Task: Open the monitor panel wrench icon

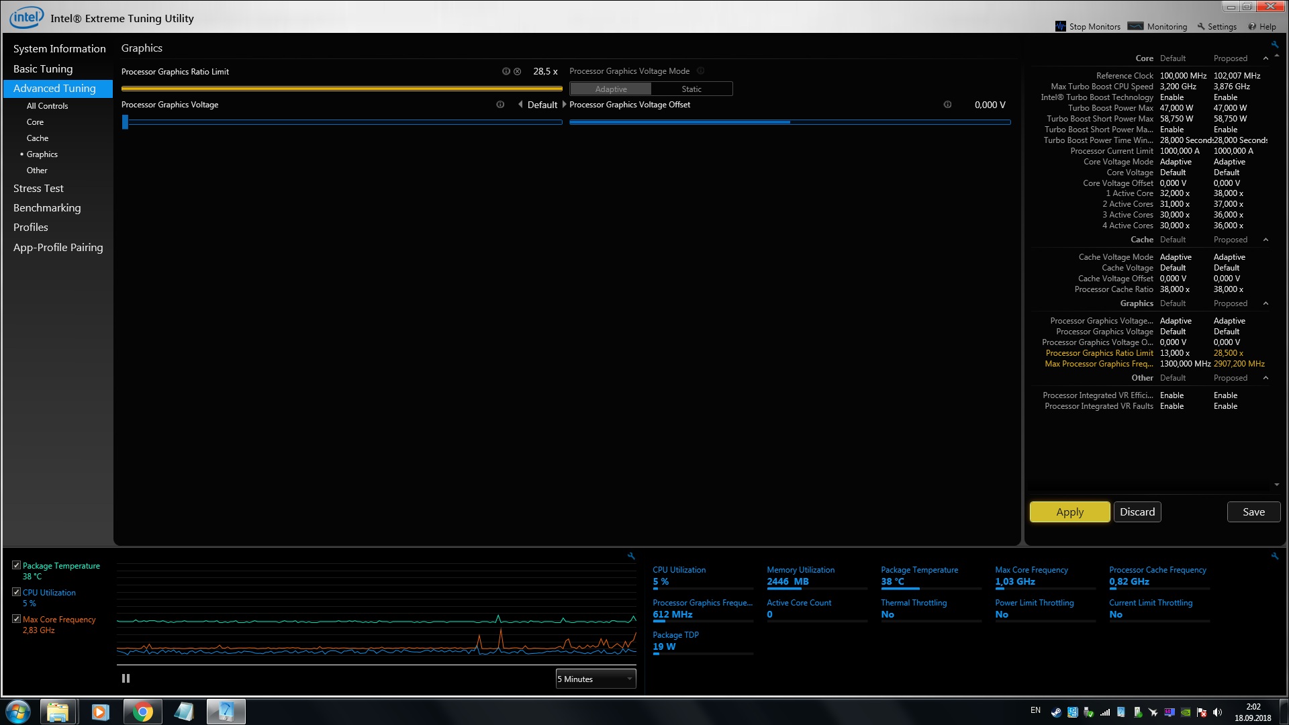Action: [x=1274, y=556]
